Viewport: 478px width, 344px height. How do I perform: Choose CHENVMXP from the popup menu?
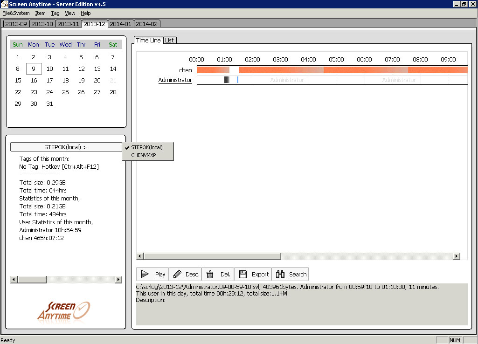point(148,155)
